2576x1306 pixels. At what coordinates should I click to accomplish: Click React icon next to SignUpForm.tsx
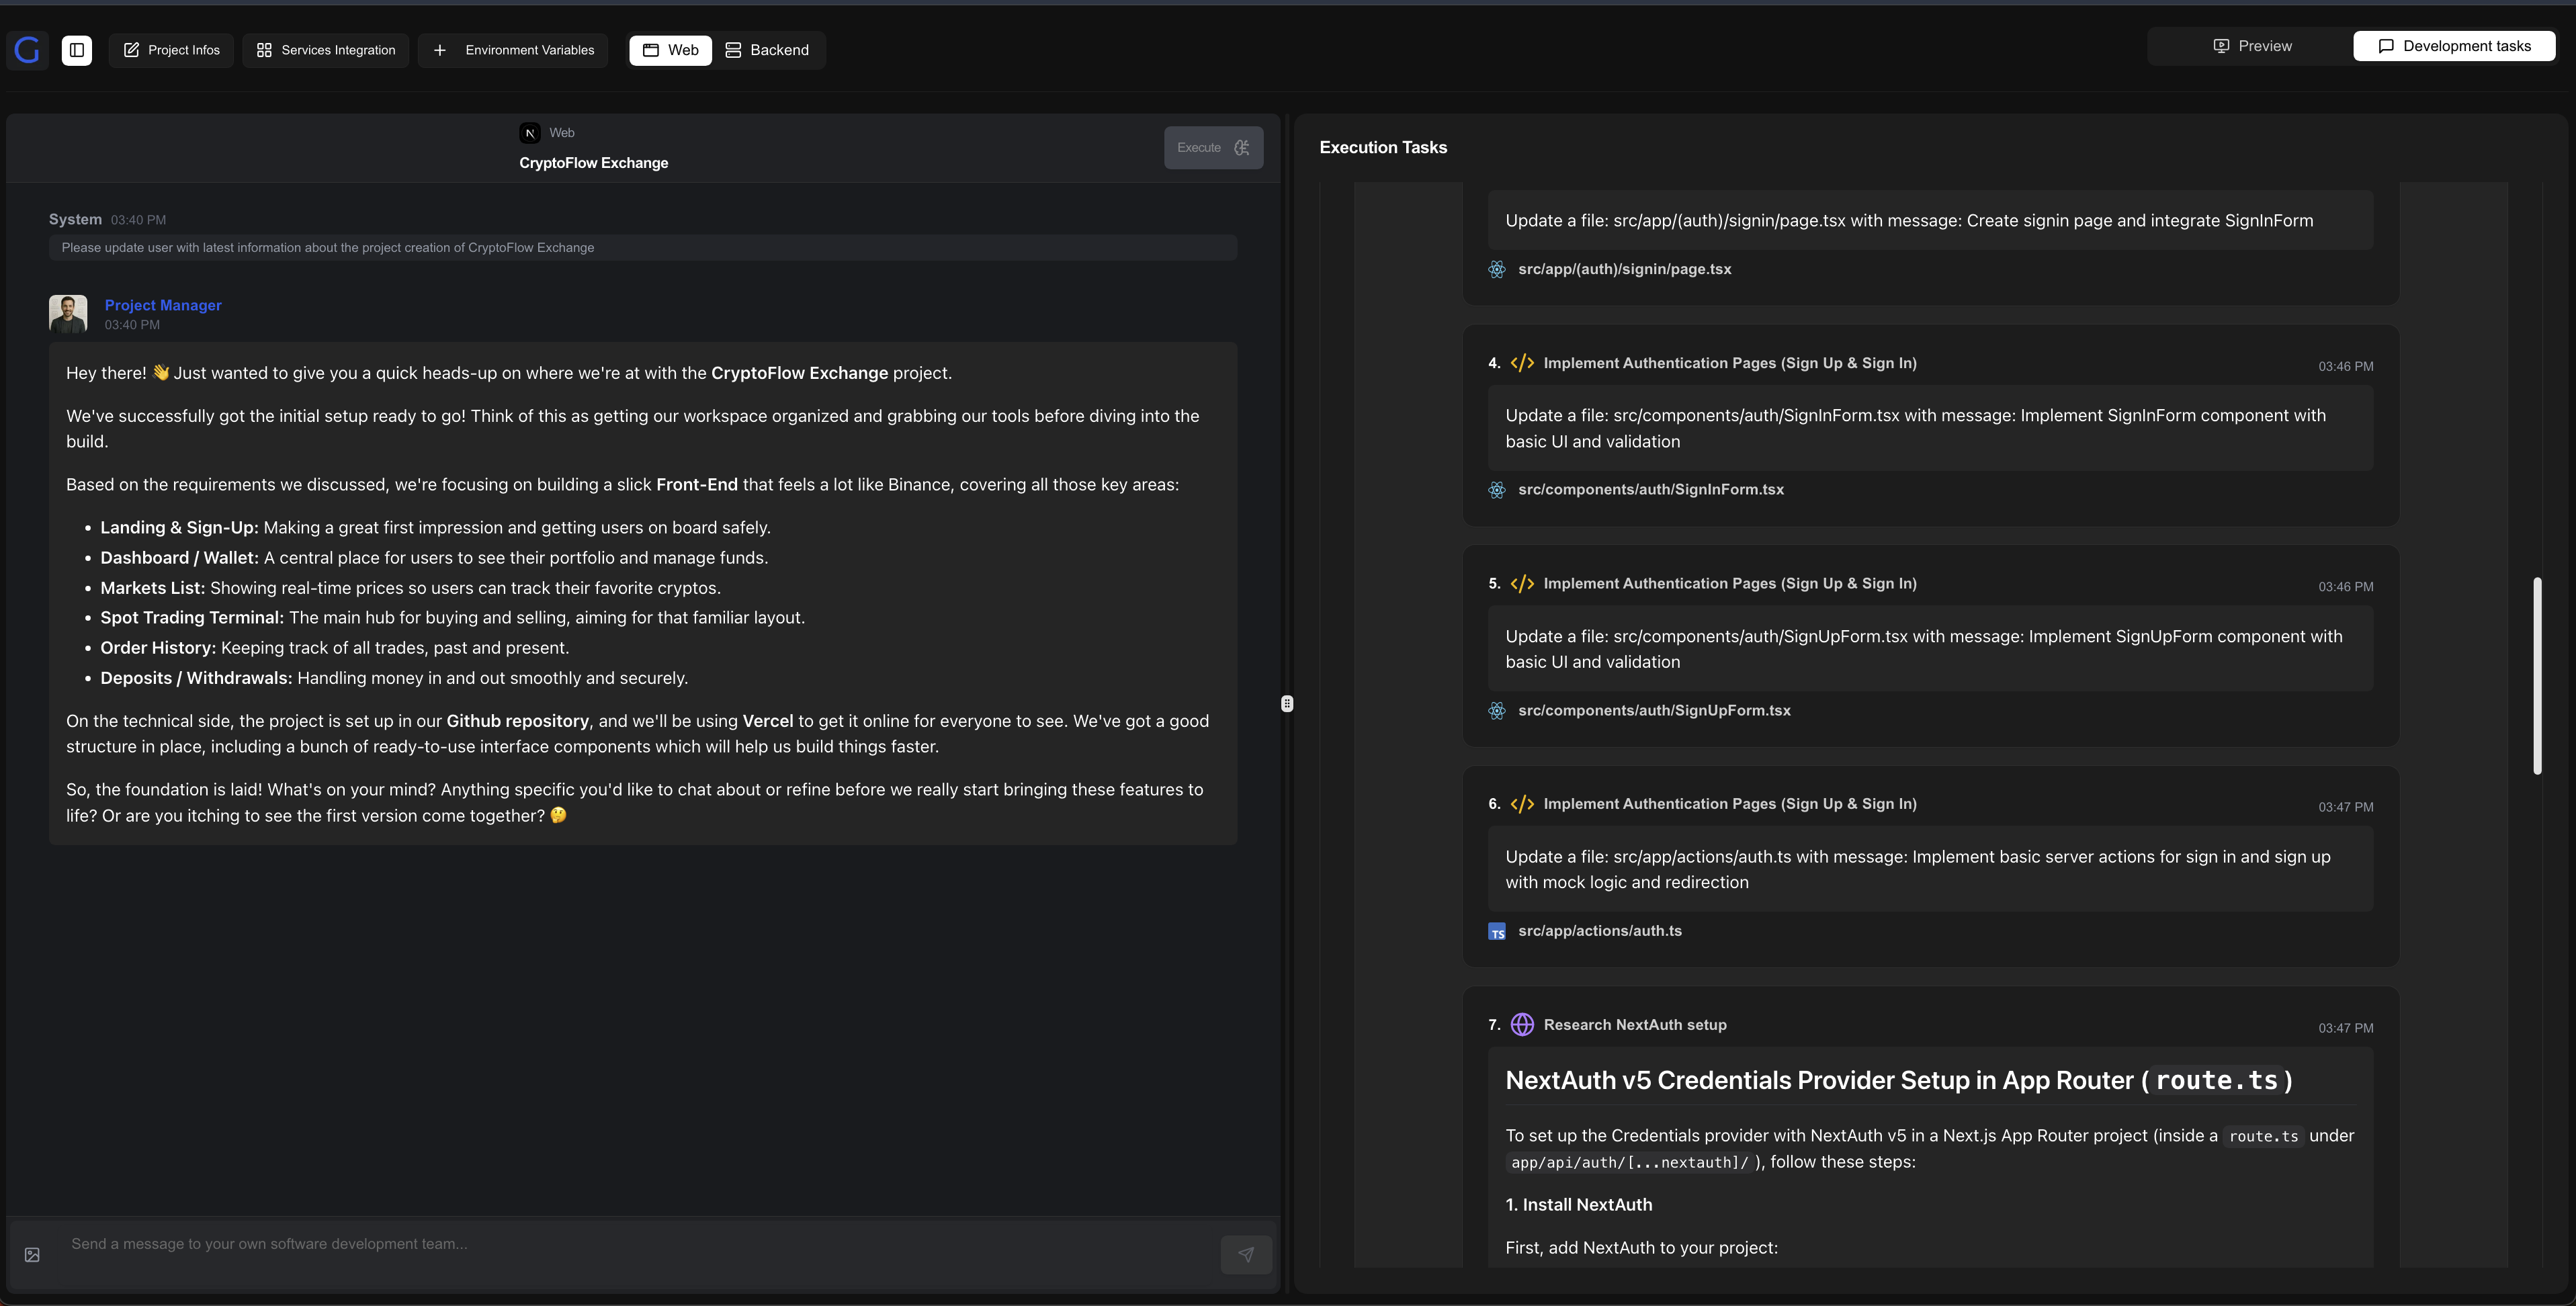tap(1497, 711)
